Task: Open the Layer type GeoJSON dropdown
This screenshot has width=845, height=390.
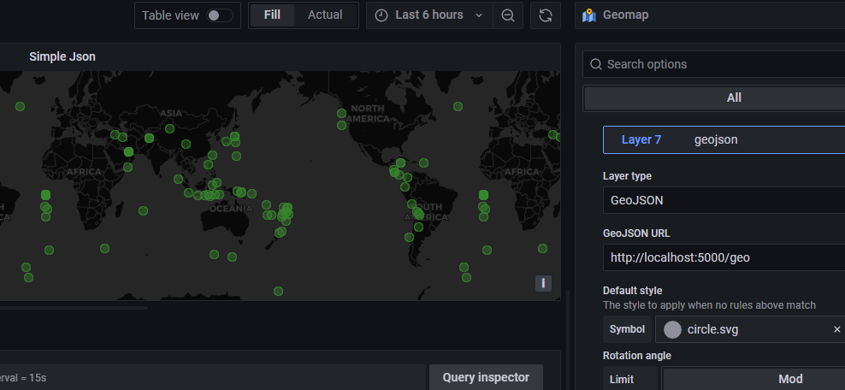Action: (x=724, y=200)
